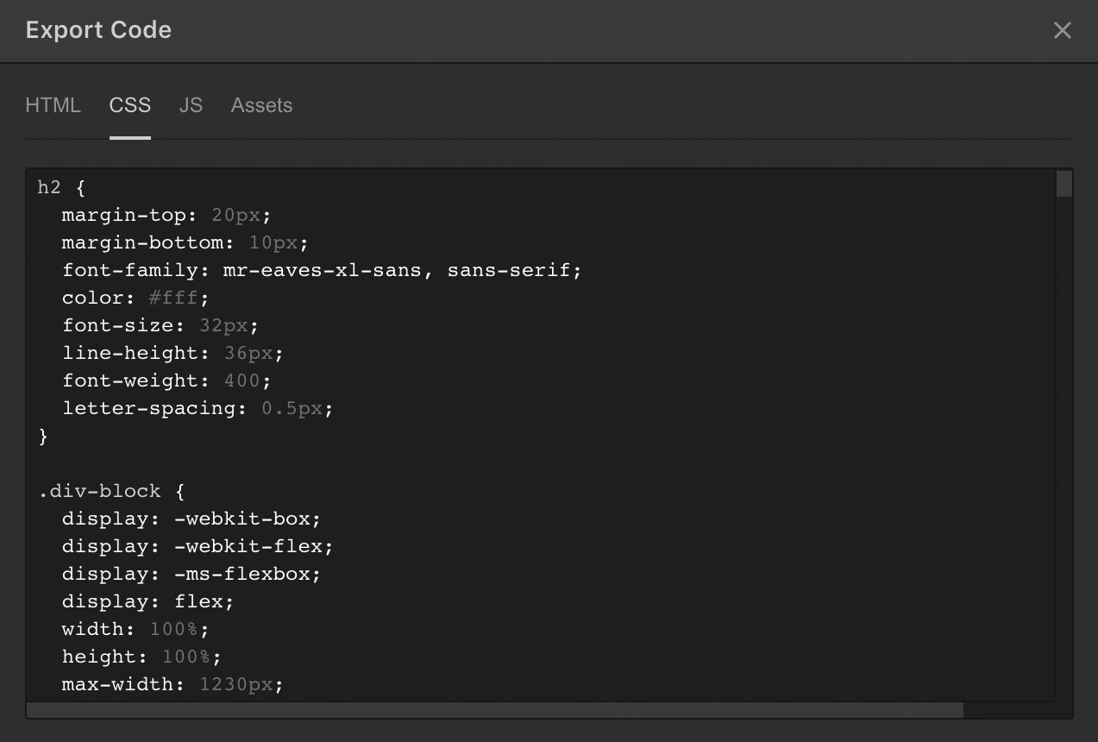Go to the Assets tab
The width and height of the screenshot is (1098, 742).
[261, 105]
